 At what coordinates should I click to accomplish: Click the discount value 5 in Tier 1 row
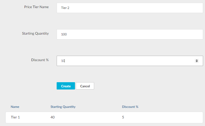pyautogui.click(x=123, y=117)
